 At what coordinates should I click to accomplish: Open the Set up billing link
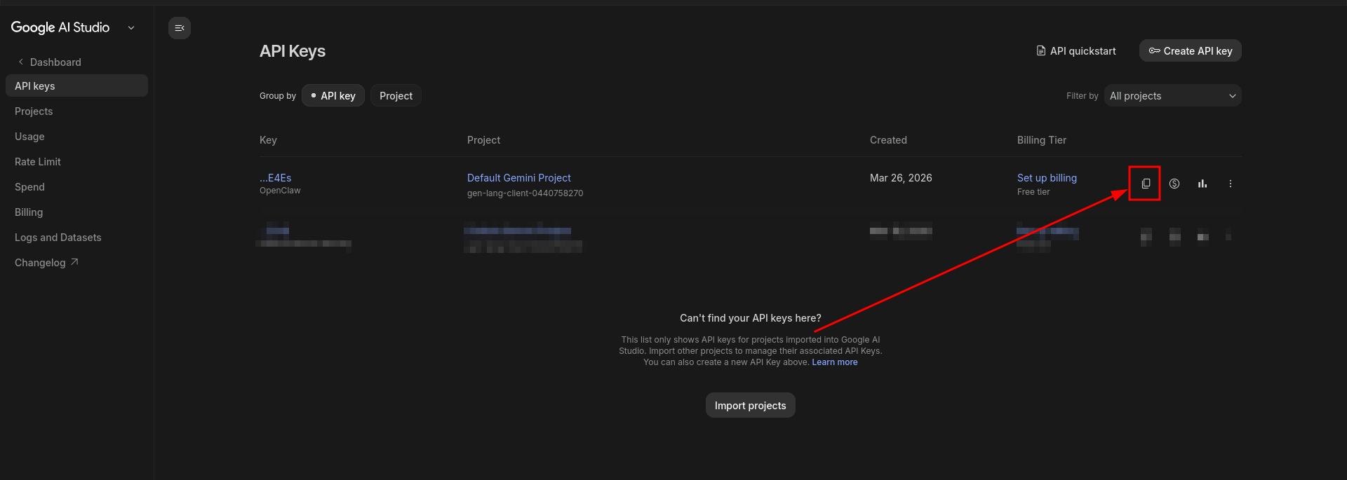tap(1047, 178)
